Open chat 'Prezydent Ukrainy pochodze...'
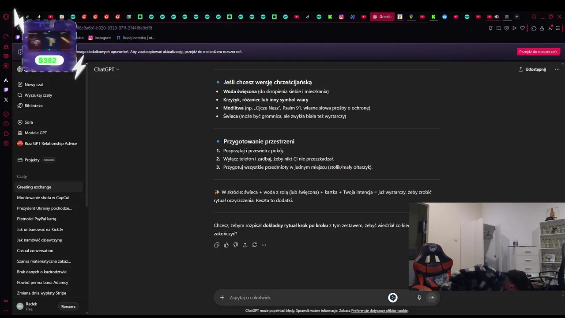 coord(49,208)
